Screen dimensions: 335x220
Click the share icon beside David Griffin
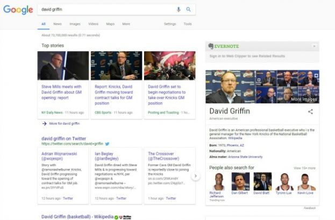[x=310, y=111]
